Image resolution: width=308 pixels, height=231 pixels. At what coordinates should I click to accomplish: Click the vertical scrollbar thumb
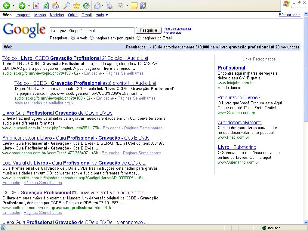(306, 69)
